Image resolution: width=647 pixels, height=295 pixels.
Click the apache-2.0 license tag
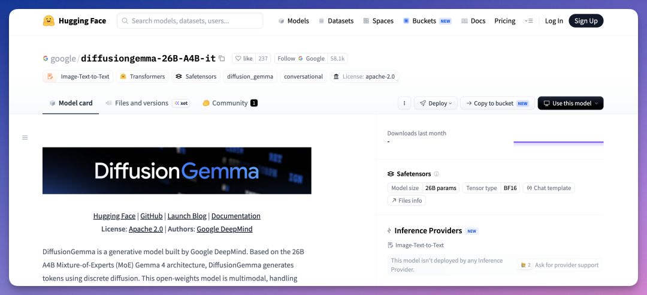click(364, 76)
